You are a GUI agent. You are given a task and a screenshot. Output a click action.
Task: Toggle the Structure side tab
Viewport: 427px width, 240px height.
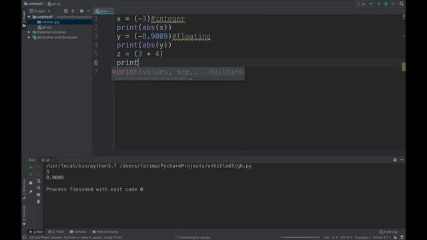point(24,189)
